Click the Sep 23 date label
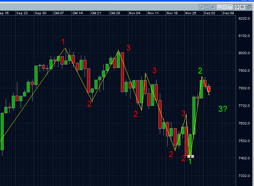Screen dimensions: 254x186 [22, 13]
